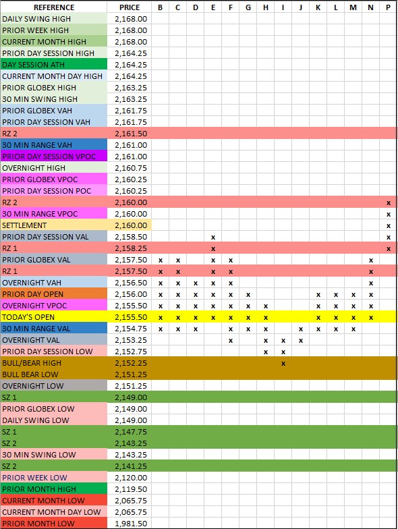Select the PRIOR DAY OPEN cell
The height and width of the screenshot is (529, 398).
pyautogui.click(x=54, y=294)
